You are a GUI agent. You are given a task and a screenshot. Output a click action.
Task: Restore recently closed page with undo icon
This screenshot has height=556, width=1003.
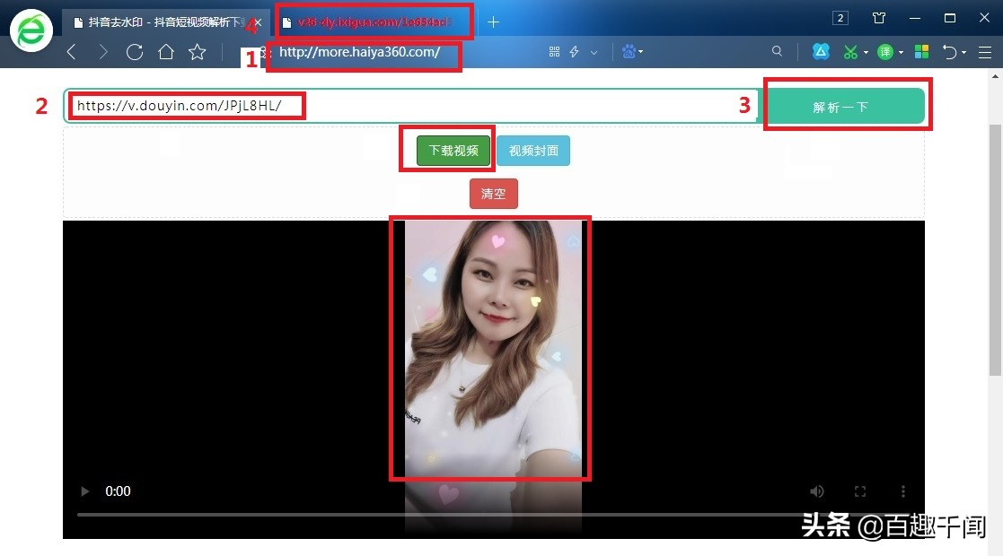[950, 51]
